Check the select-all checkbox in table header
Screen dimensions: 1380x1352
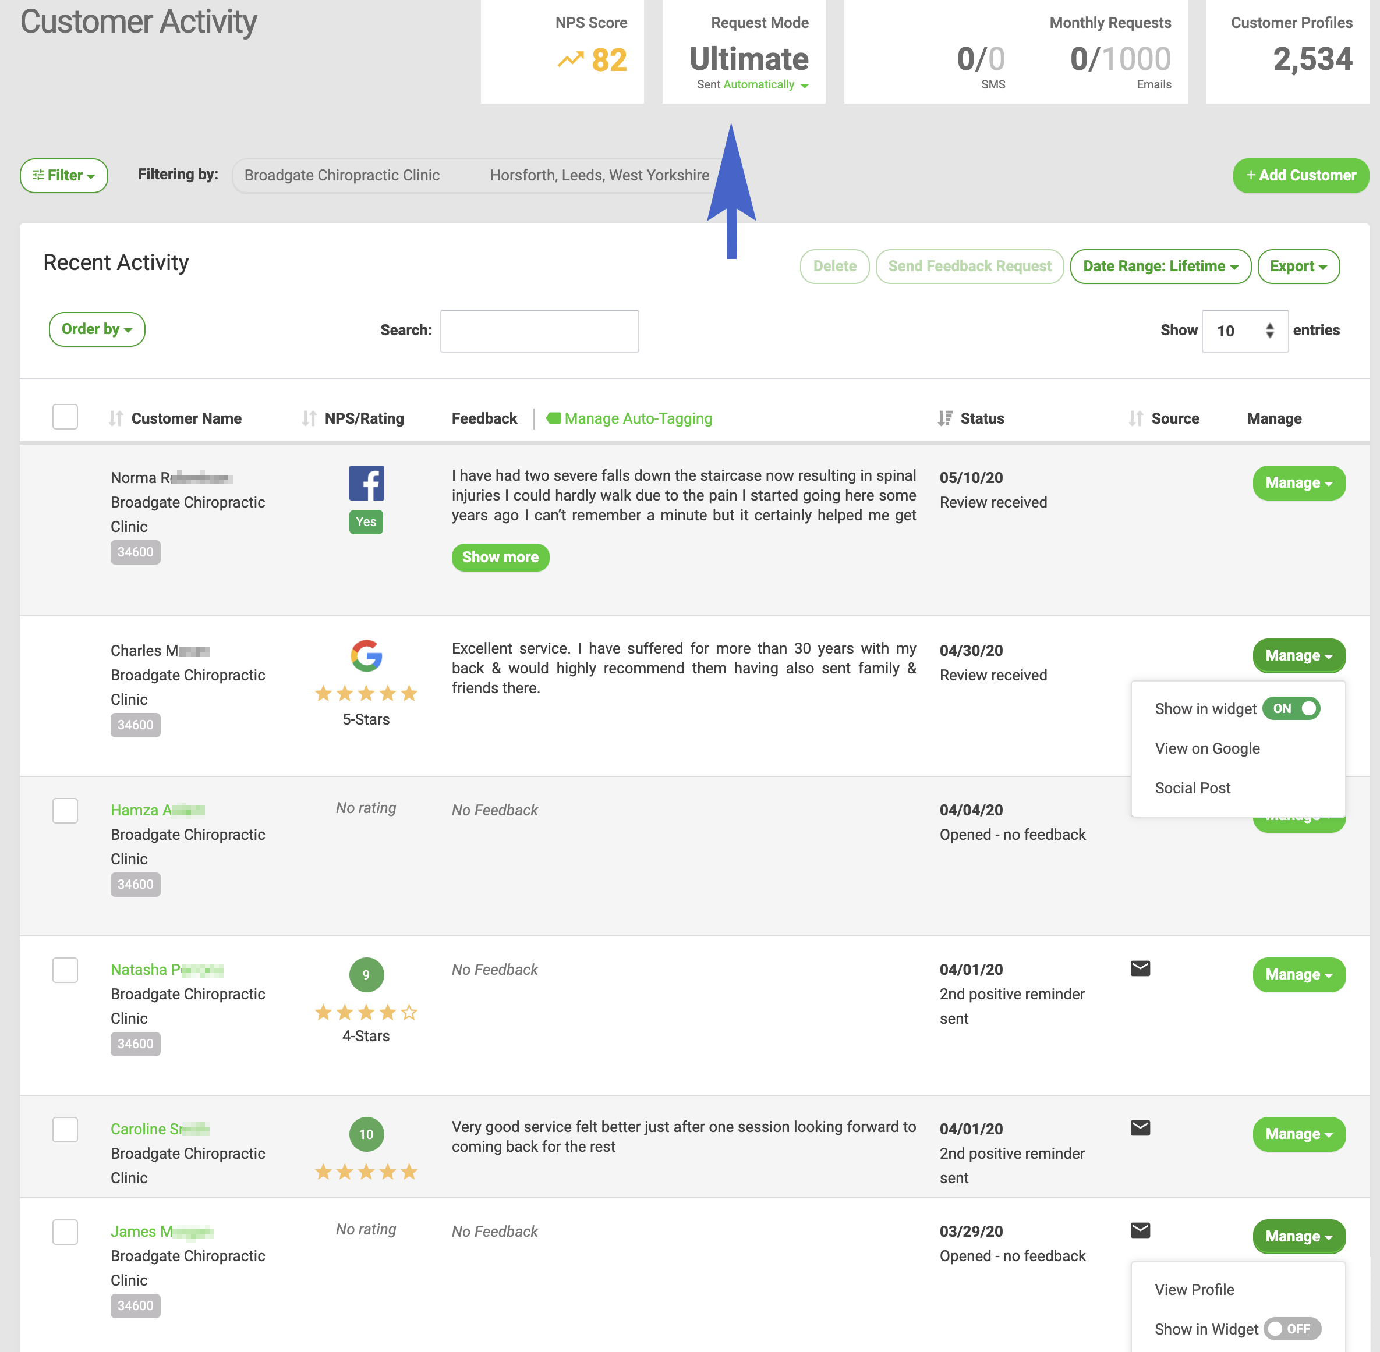[x=65, y=417]
